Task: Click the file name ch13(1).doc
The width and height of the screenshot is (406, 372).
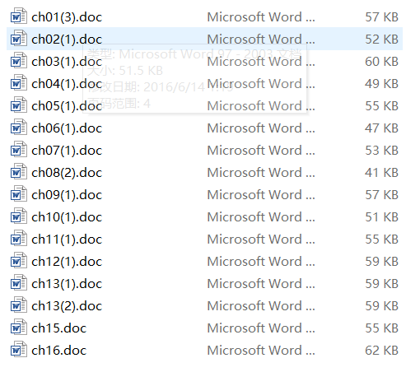Action: point(67,284)
